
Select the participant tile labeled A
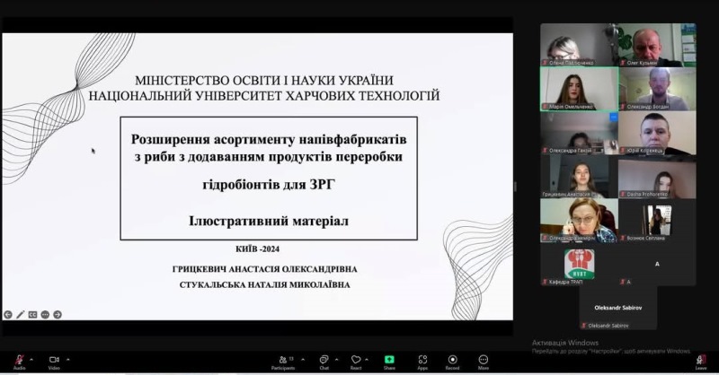(657, 265)
